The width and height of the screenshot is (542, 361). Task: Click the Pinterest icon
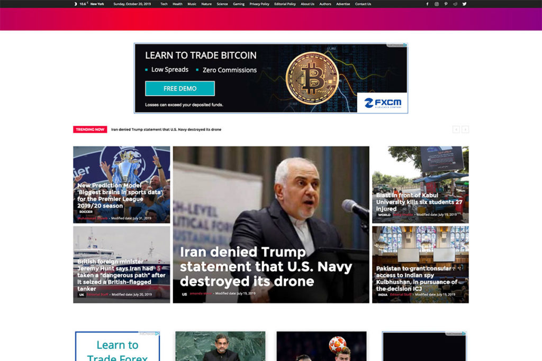(x=446, y=4)
